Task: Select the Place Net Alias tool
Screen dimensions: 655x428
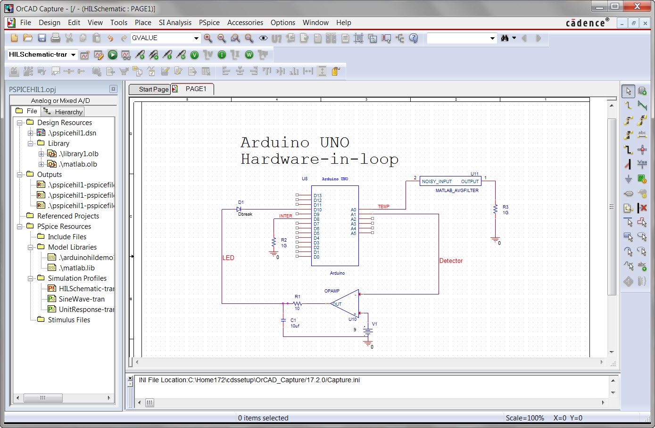Action: (642, 134)
